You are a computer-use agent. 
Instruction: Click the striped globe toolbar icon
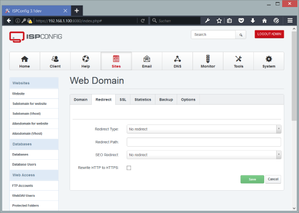pos(276,21)
